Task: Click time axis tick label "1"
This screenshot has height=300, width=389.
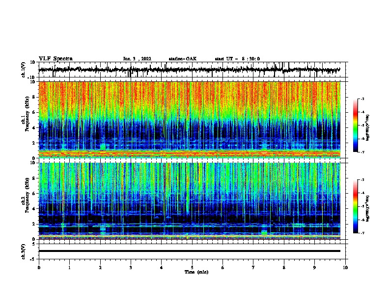Action: coord(69,268)
